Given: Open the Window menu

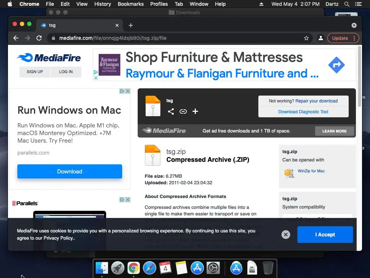Looking at the screenshot, I should pyautogui.click(x=199, y=4).
